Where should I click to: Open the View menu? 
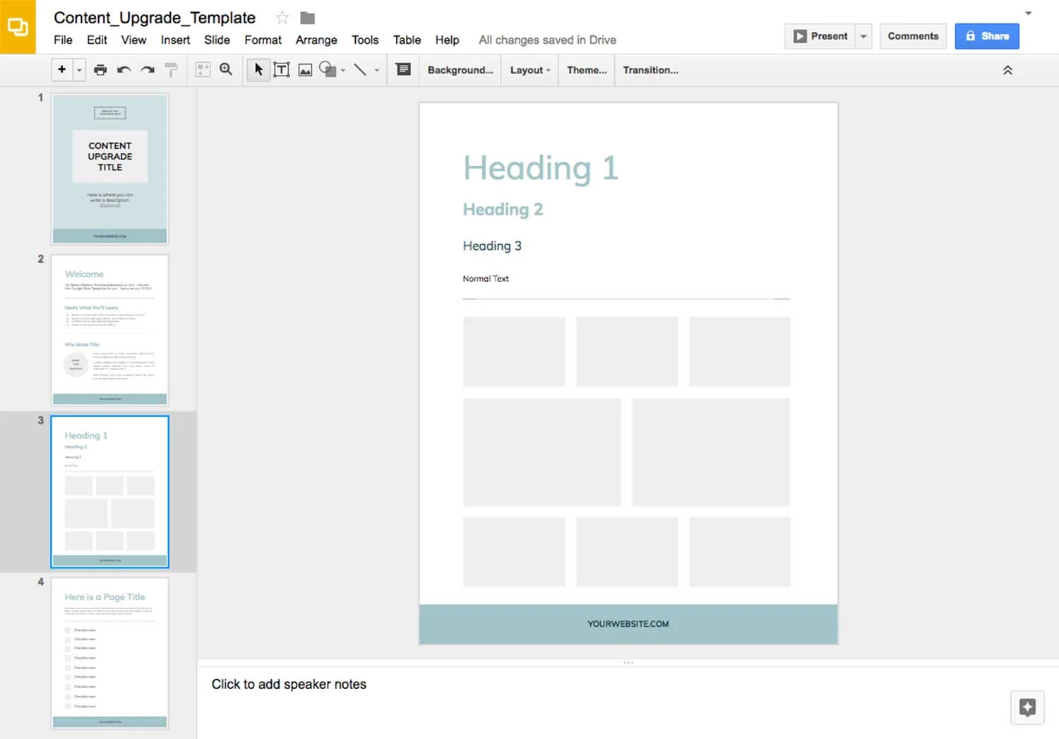[x=133, y=40]
